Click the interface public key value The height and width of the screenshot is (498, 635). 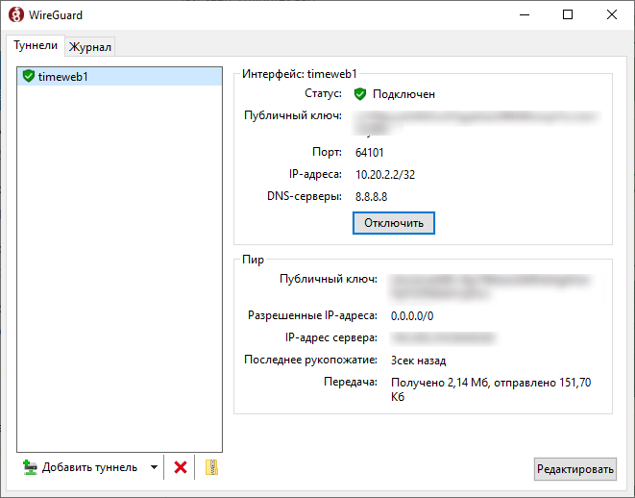pos(476,119)
